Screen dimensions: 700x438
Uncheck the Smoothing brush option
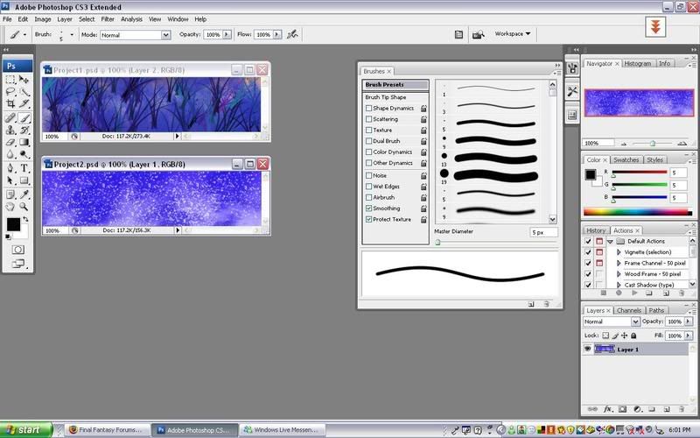(368, 208)
